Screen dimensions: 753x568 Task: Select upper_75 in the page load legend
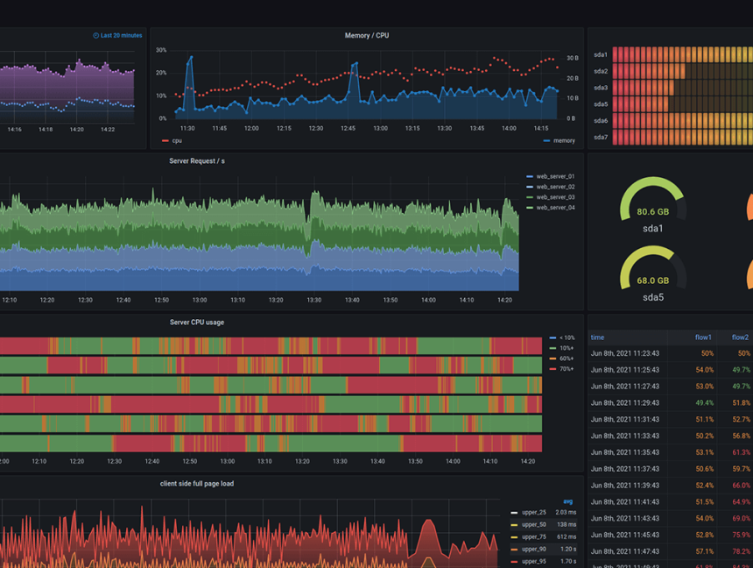point(534,536)
